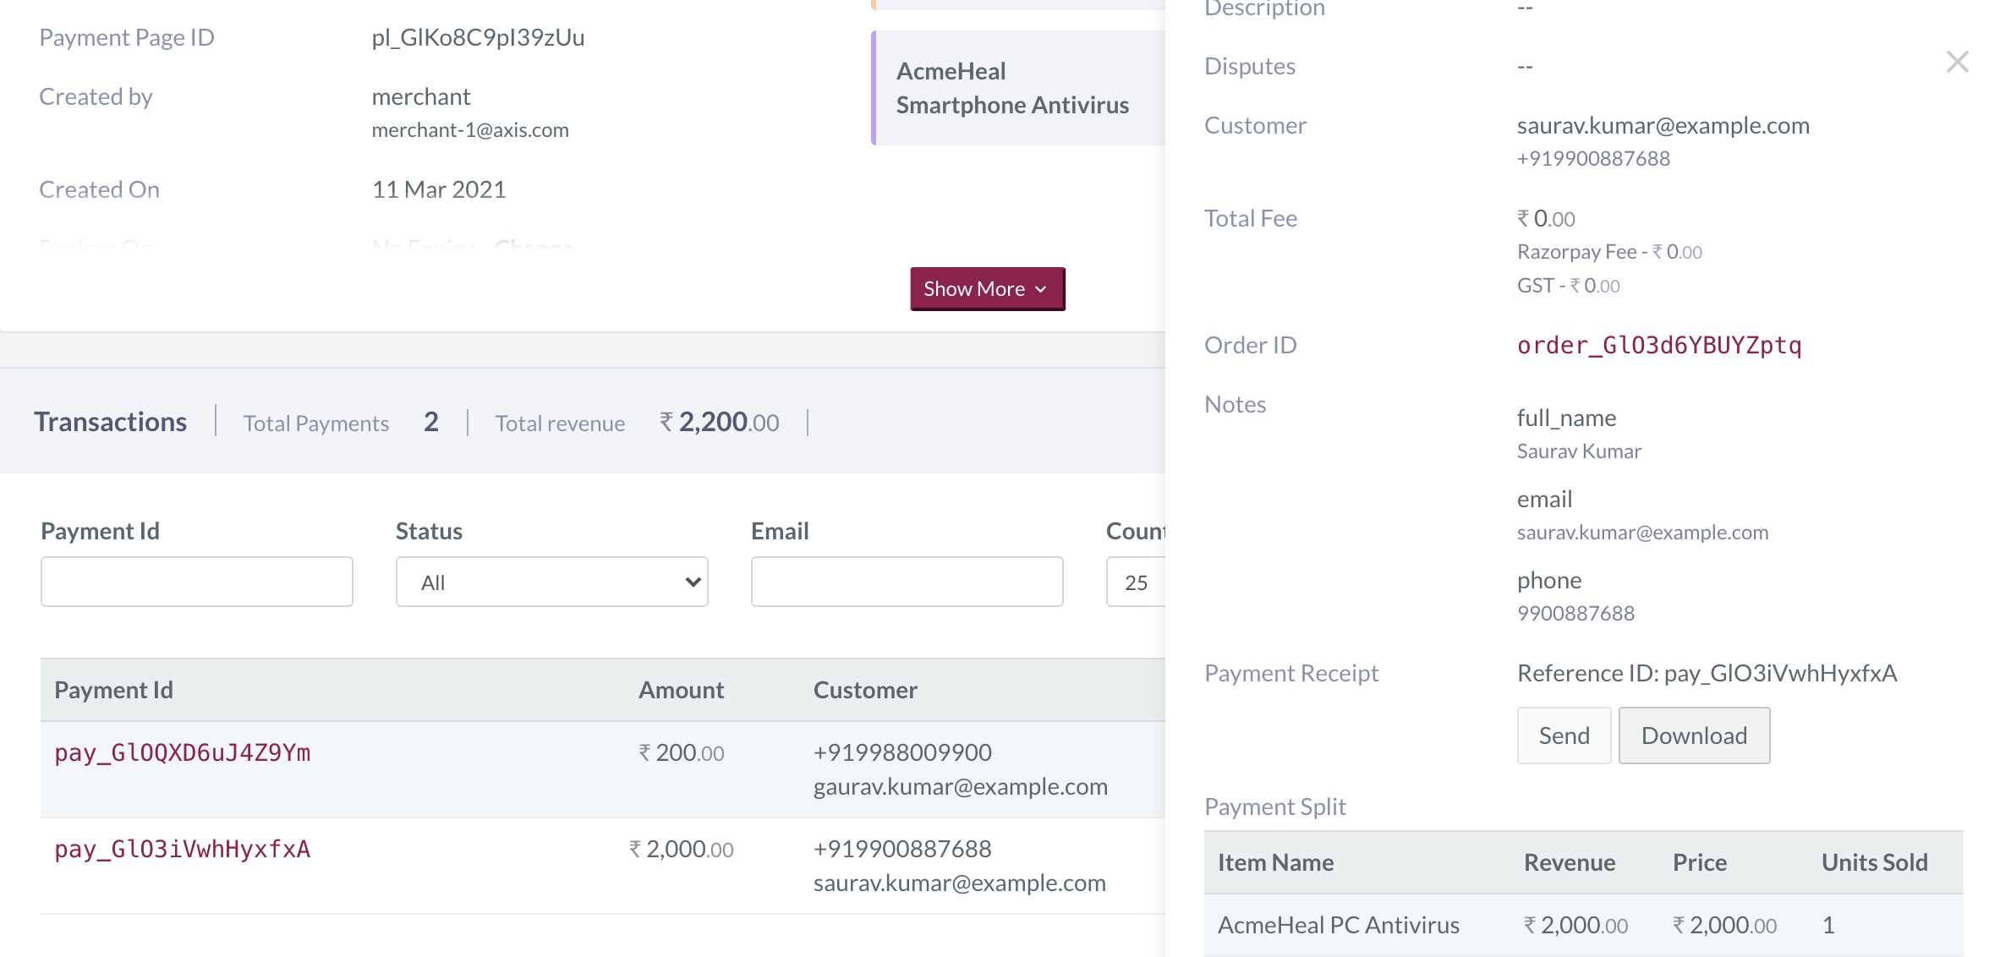Image resolution: width=1989 pixels, height=957 pixels.
Task: Open the Count dropdown showing 25
Action: tap(1137, 582)
